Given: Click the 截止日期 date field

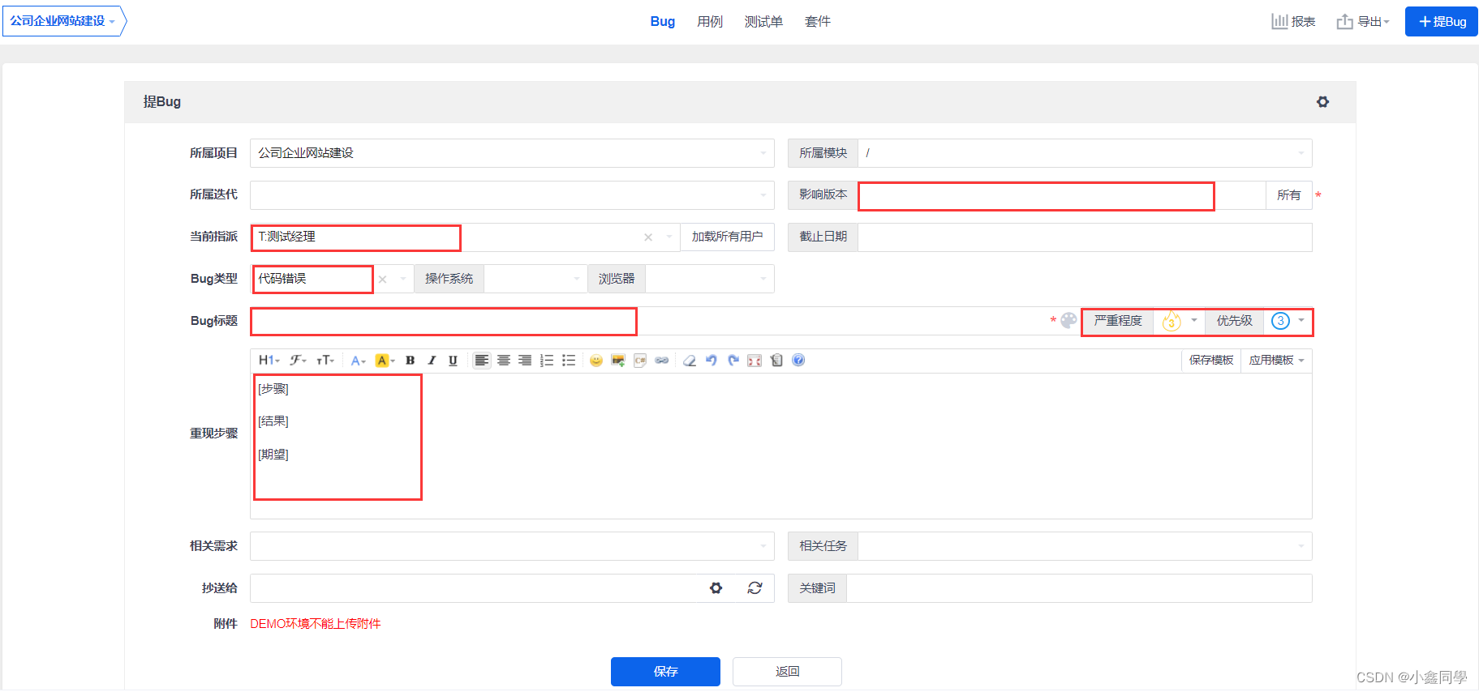Looking at the screenshot, I should [x=1085, y=237].
